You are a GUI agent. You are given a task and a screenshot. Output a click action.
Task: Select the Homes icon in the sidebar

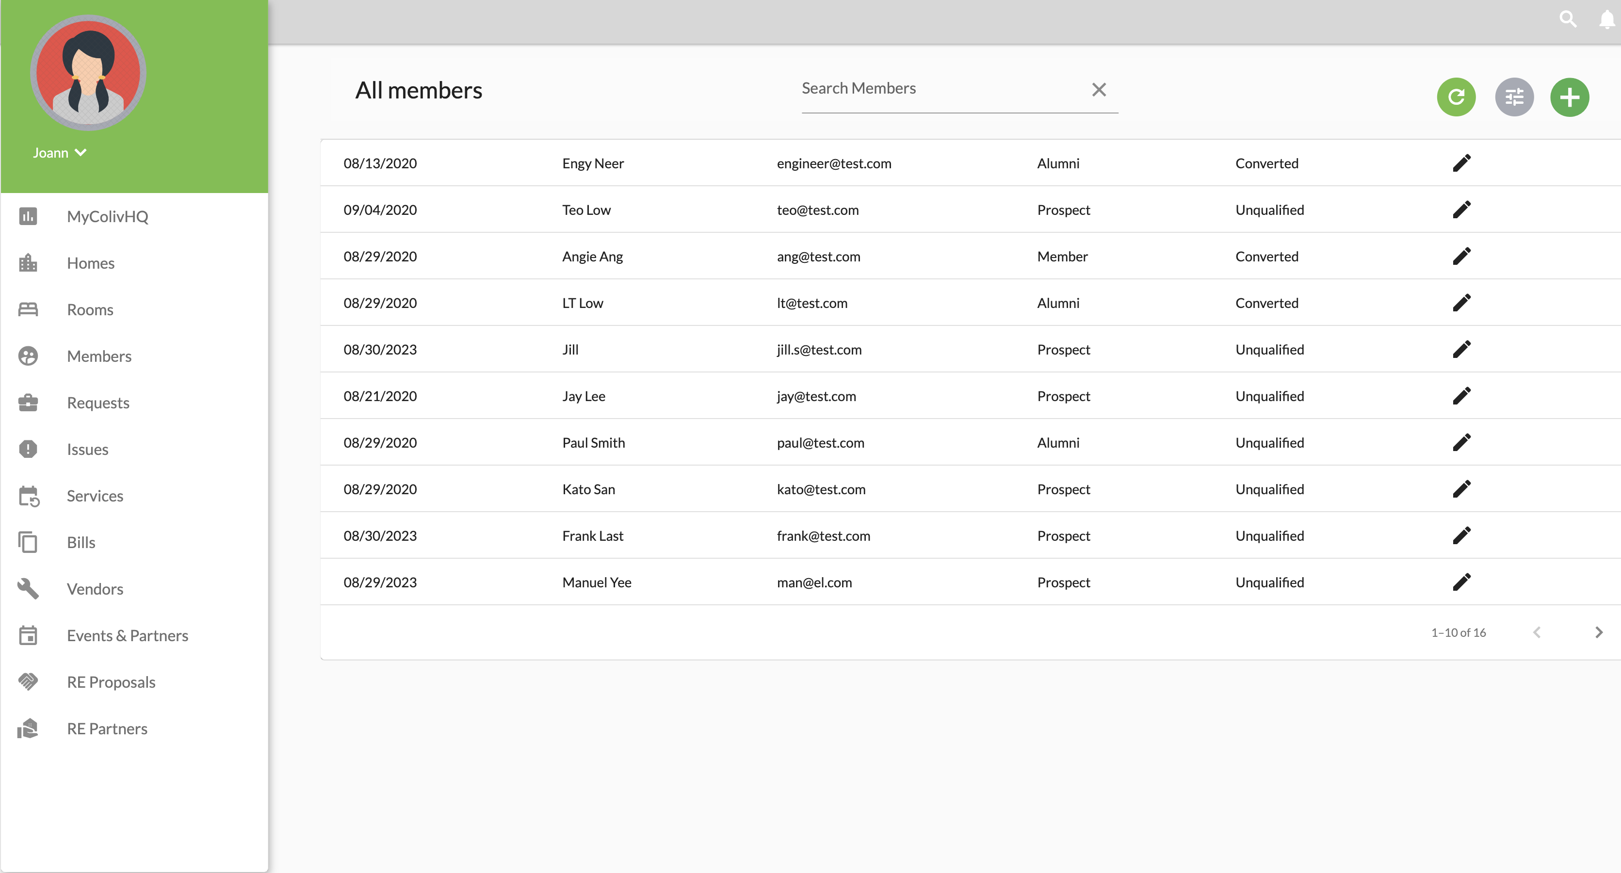[28, 262]
